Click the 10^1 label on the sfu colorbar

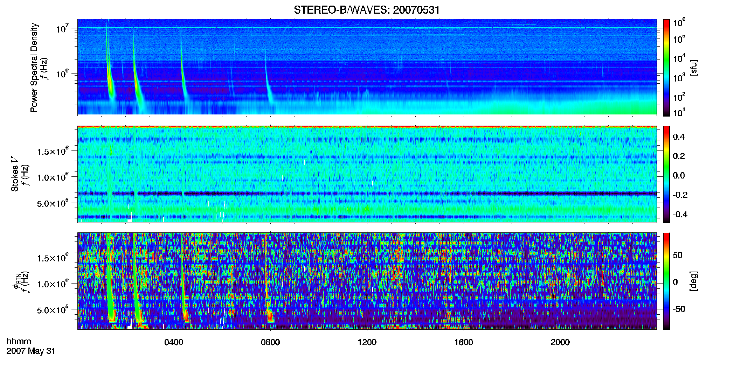679,112
